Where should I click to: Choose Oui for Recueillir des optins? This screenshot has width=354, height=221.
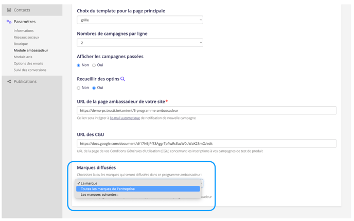point(94,88)
